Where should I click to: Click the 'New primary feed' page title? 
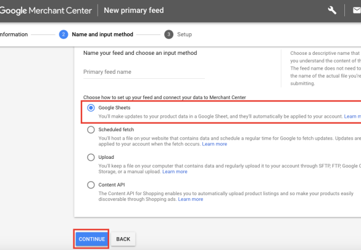coord(134,10)
